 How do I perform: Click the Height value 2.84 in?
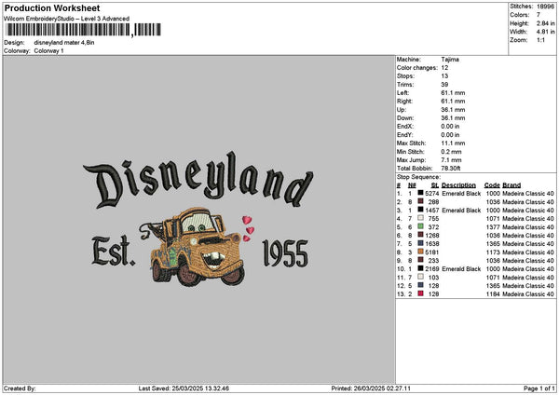[546, 23]
